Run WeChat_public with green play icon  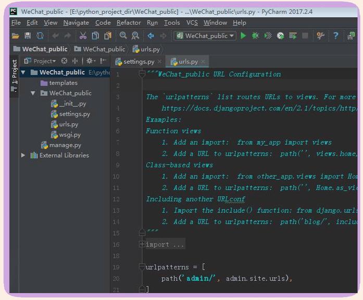243,35
